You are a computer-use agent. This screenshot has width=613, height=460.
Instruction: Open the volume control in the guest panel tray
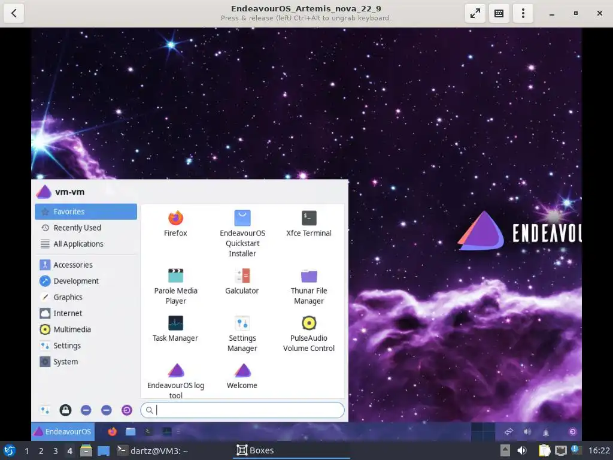(x=527, y=431)
